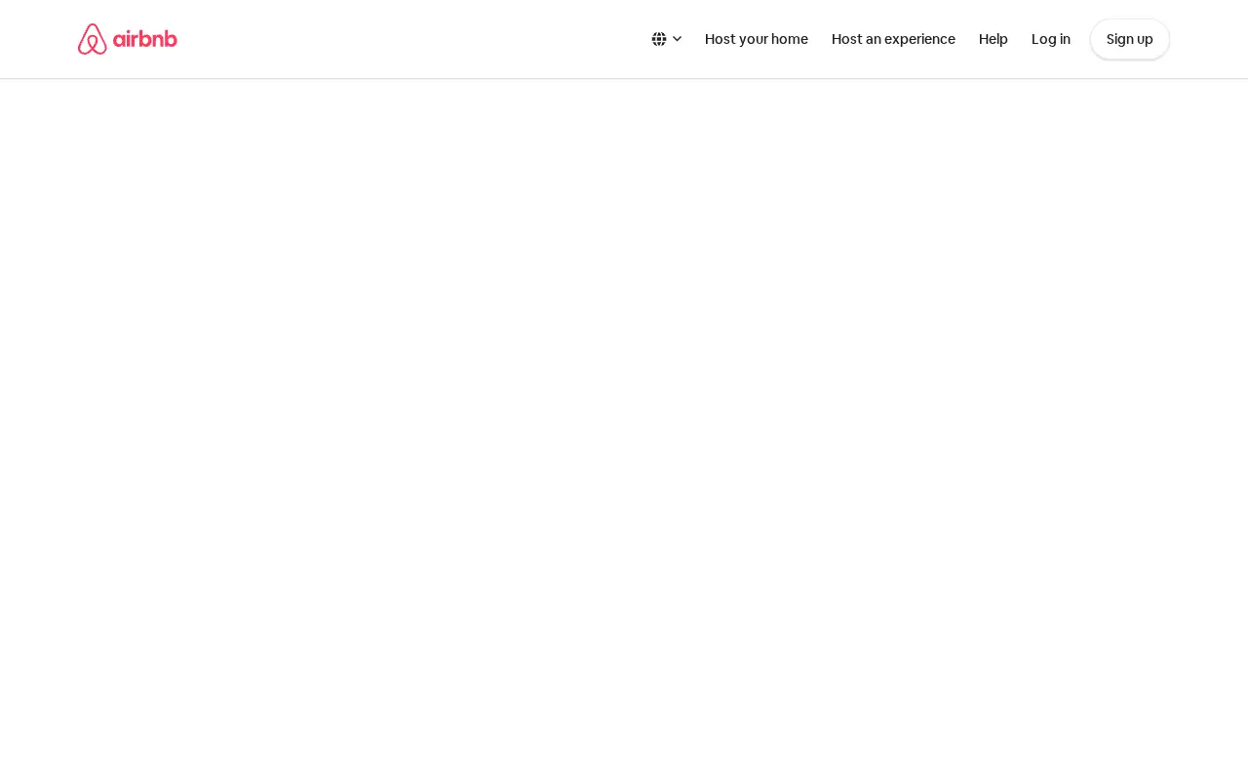Select Log in

pyautogui.click(x=1051, y=39)
